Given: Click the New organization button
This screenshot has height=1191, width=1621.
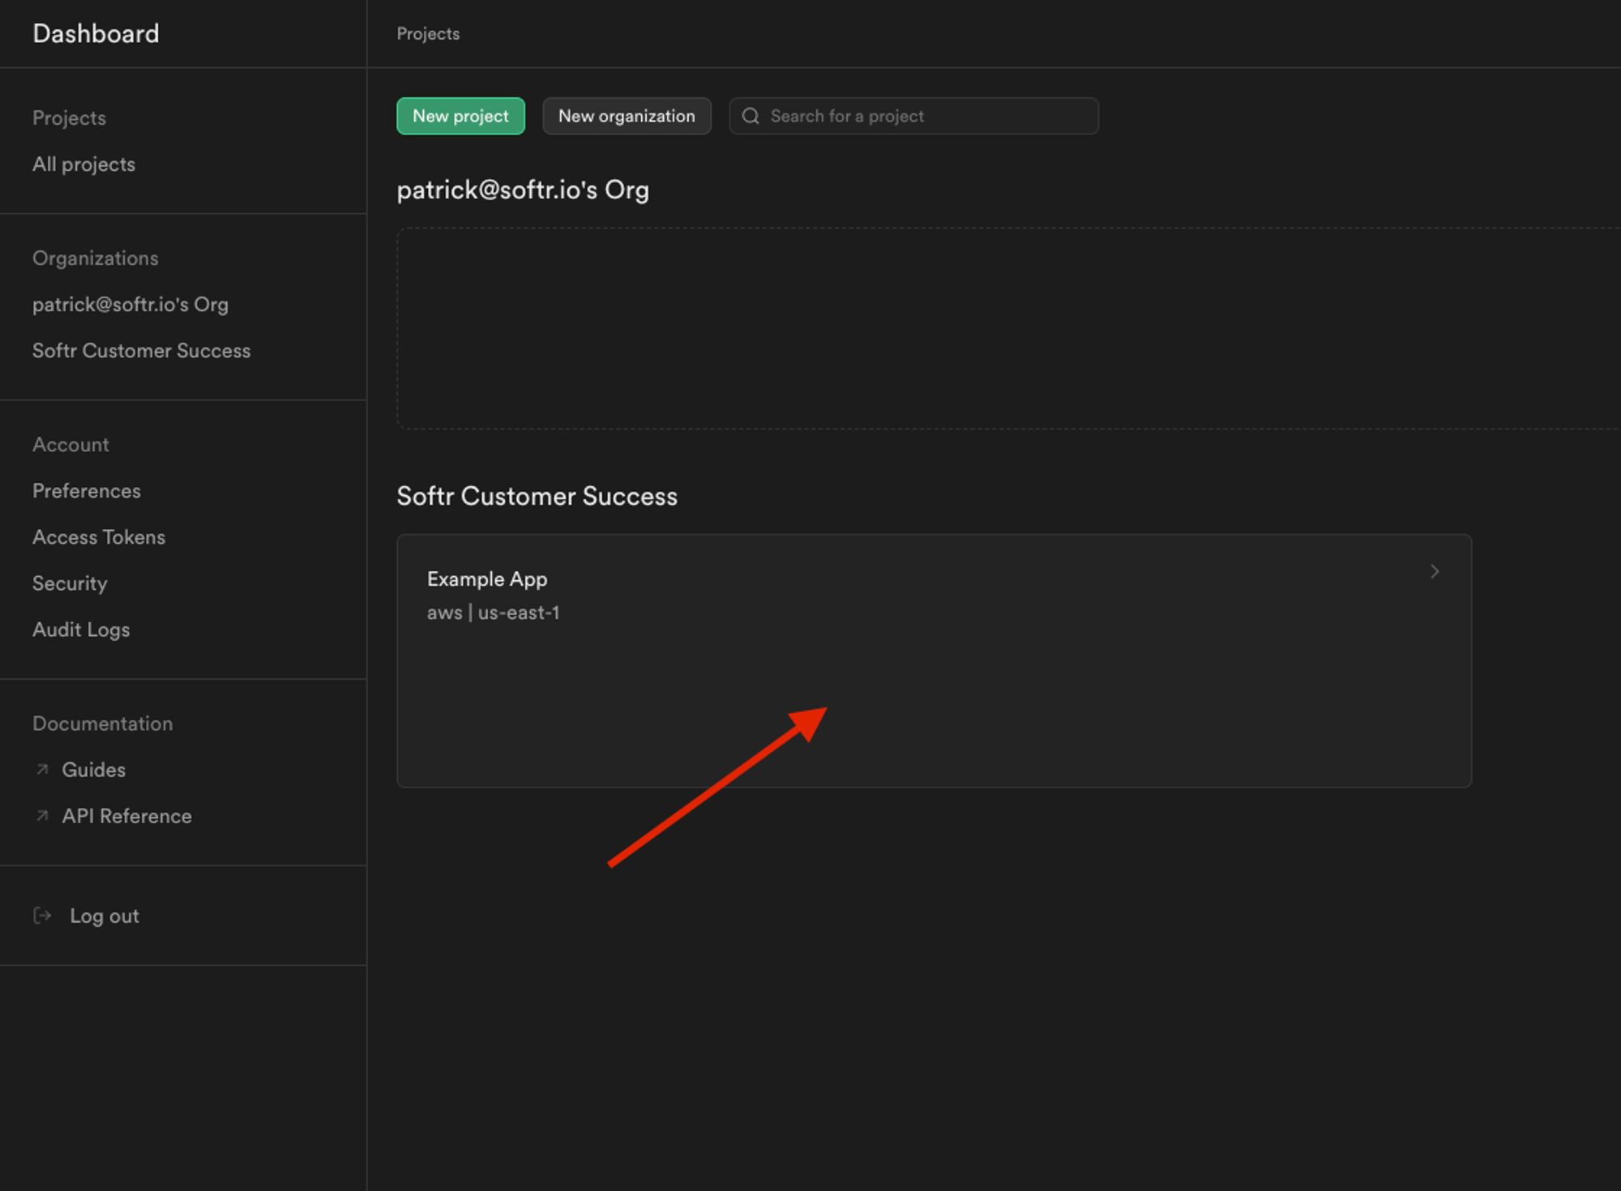Looking at the screenshot, I should pyautogui.click(x=627, y=116).
